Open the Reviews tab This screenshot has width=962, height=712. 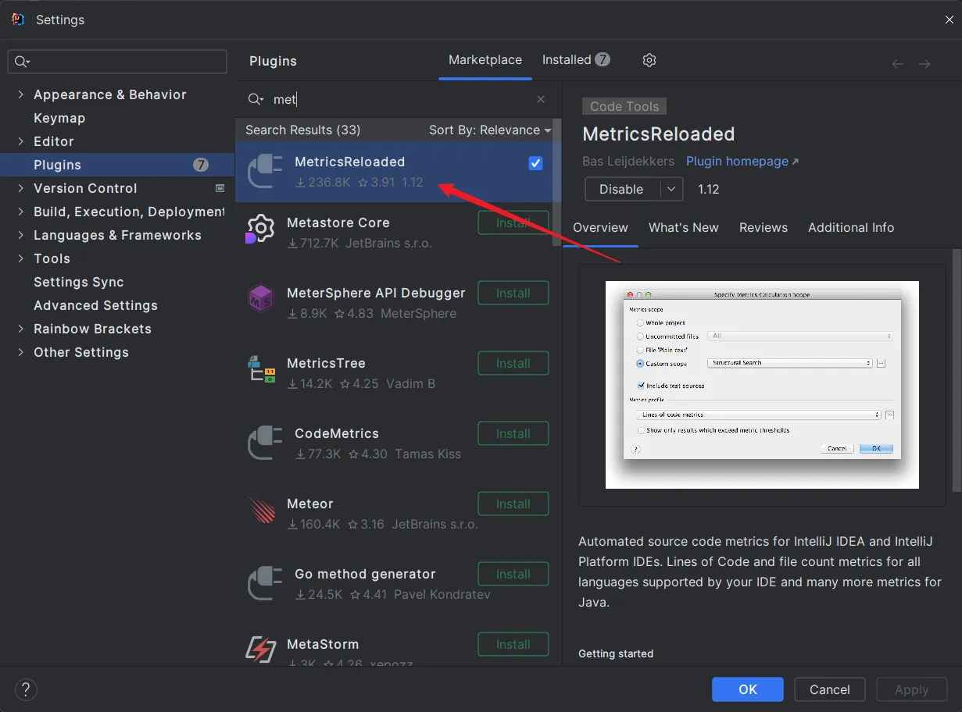764,228
